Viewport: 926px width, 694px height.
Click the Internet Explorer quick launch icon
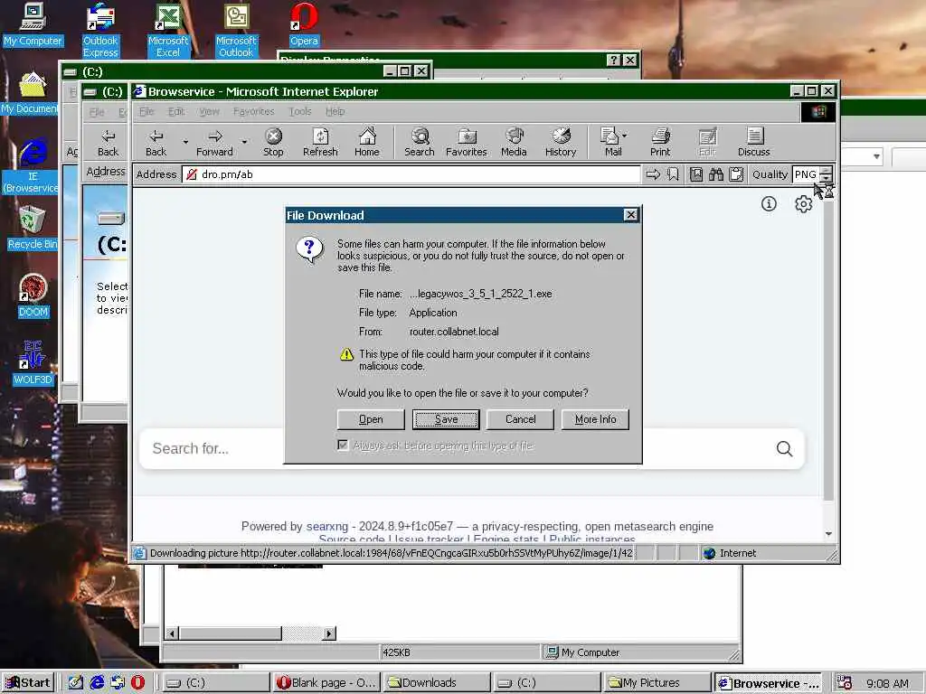pyautogui.click(x=97, y=682)
